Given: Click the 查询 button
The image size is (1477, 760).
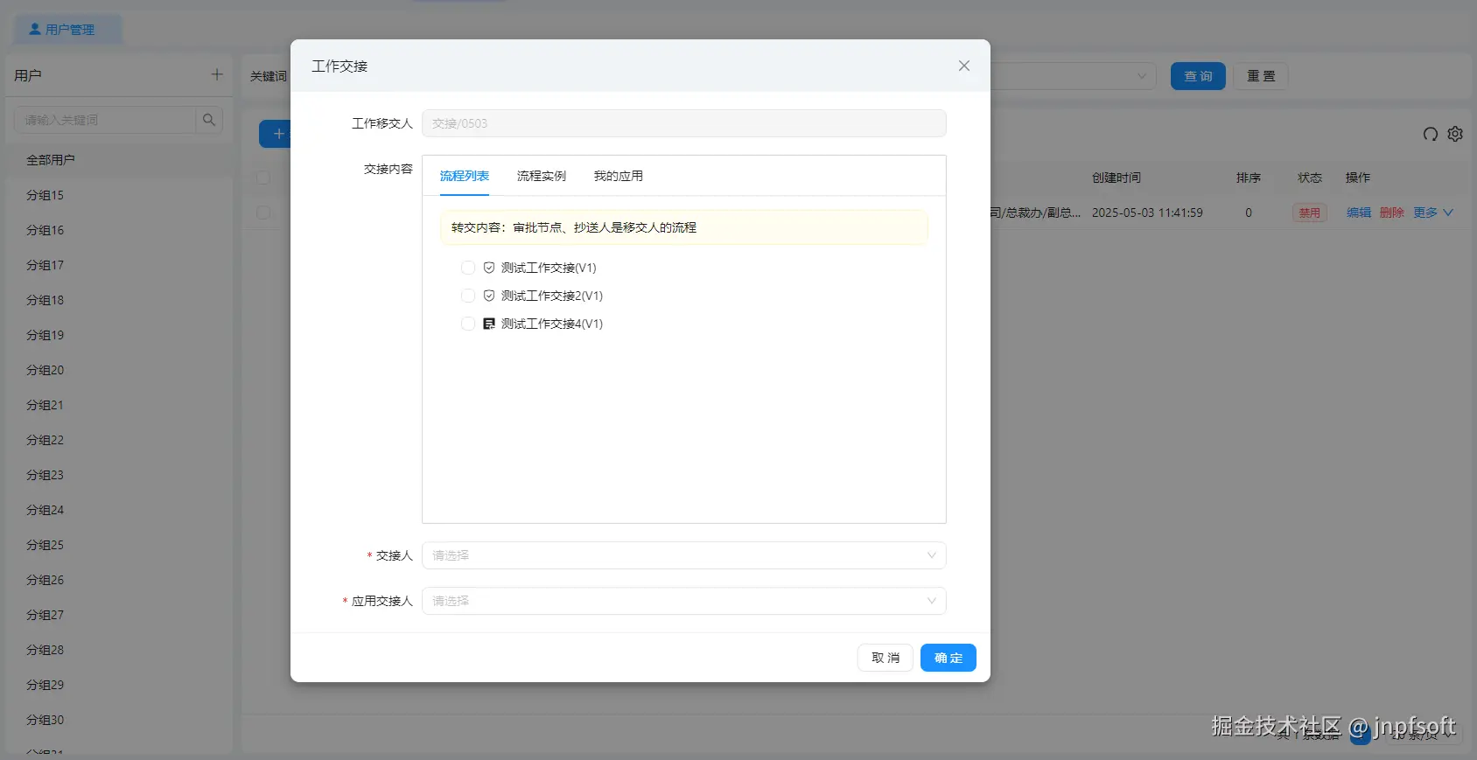Looking at the screenshot, I should pyautogui.click(x=1198, y=76).
